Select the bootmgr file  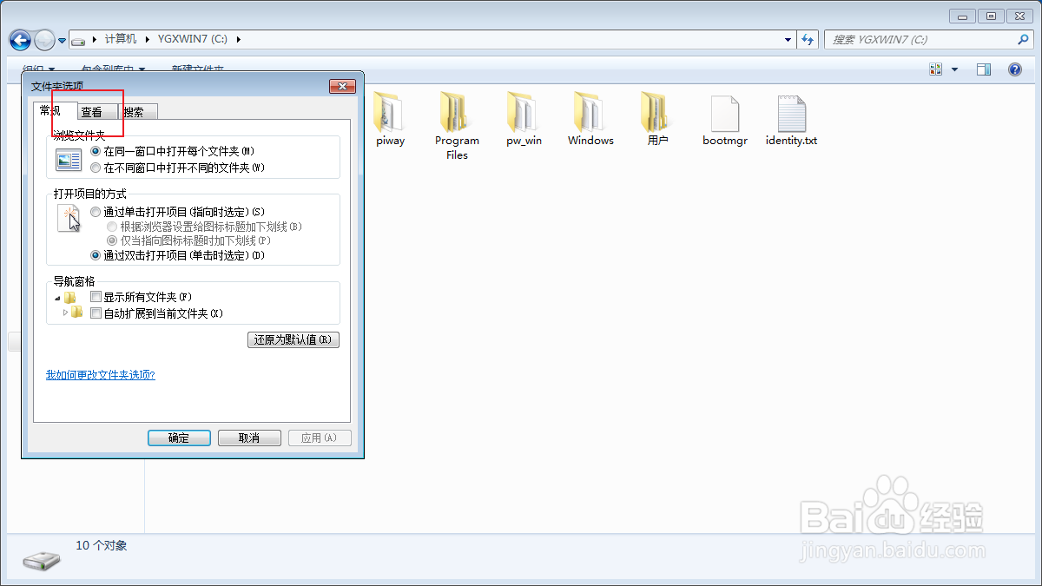(724, 120)
